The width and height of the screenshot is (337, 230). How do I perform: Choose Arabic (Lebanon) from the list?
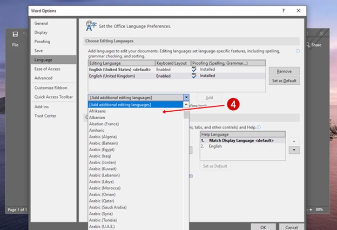coord(136,175)
